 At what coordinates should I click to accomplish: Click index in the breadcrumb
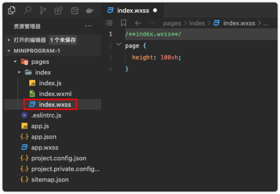pyautogui.click(x=197, y=23)
